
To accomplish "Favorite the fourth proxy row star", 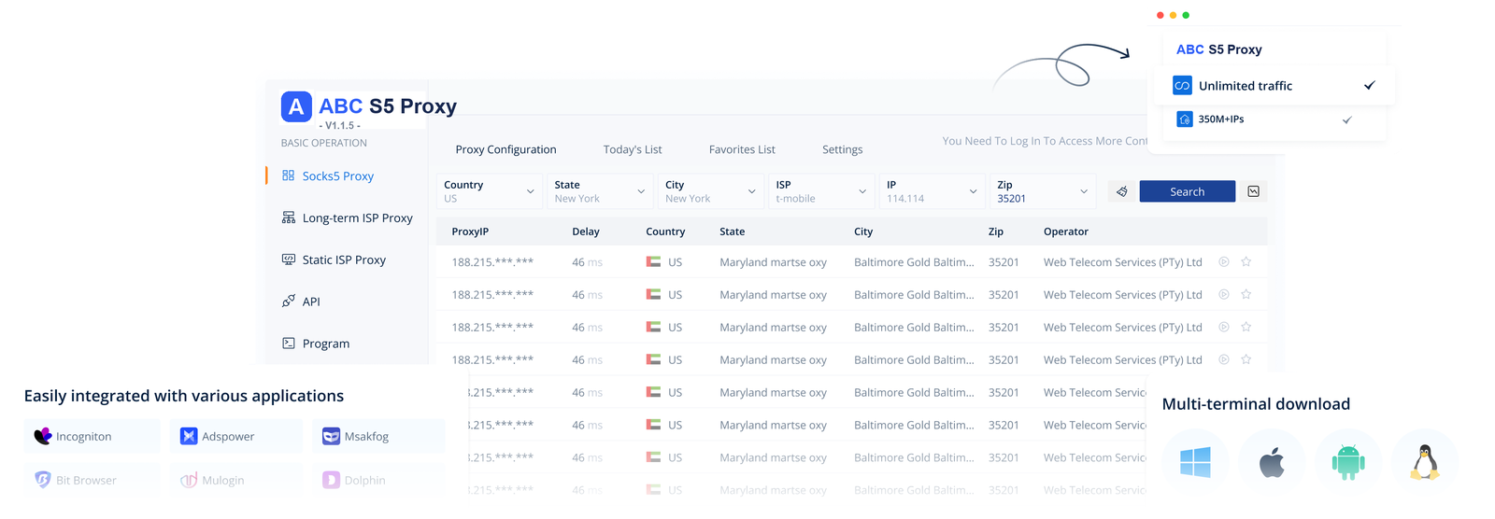I will 1246,360.
